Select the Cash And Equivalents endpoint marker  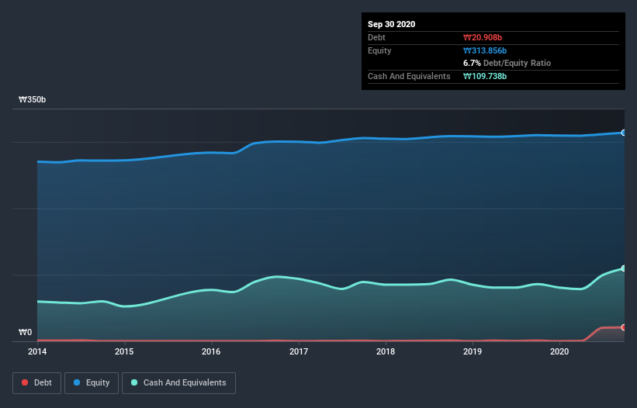[x=624, y=268]
